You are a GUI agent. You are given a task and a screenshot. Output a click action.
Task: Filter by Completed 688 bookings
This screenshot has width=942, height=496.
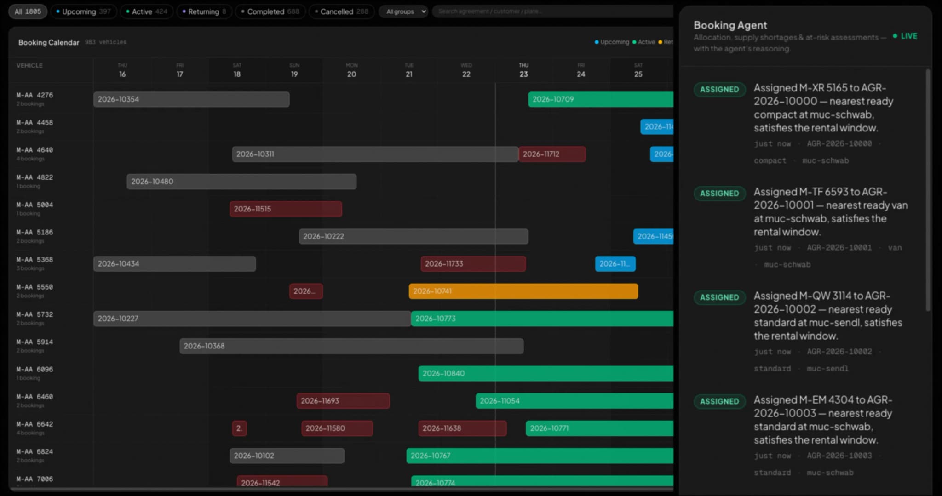(x=270, y=11)
